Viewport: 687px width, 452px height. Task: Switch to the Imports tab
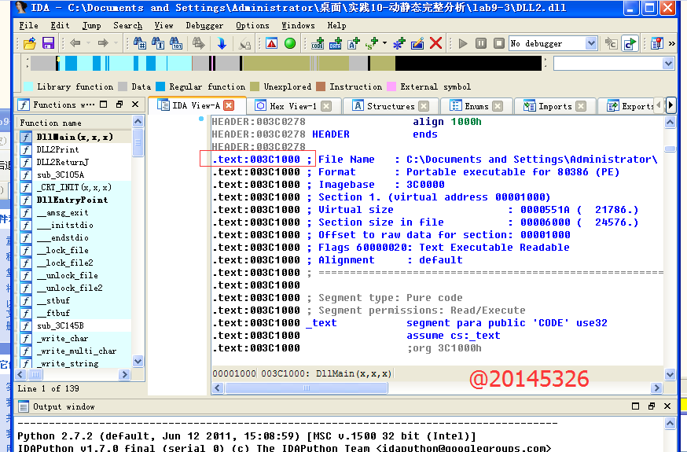[x=555, y=106]
